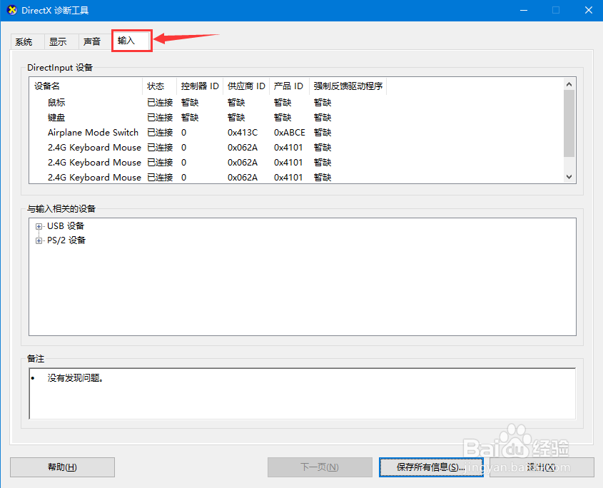Image resolution: width=603 pixels, height=488 pixels.
Task: Select the 声音 (Sound) tab
Action: pos(93,41)
